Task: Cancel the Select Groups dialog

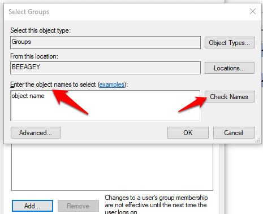Action: click(234, 133)
